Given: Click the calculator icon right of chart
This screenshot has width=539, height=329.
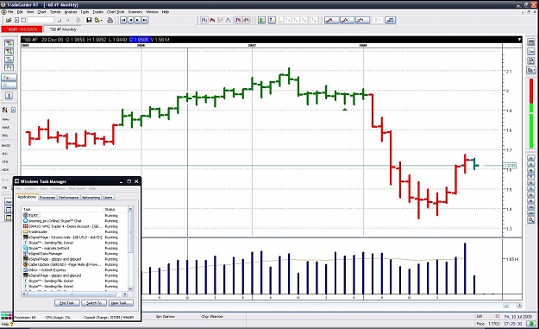Looking at the screenshot, I should 531,43.
